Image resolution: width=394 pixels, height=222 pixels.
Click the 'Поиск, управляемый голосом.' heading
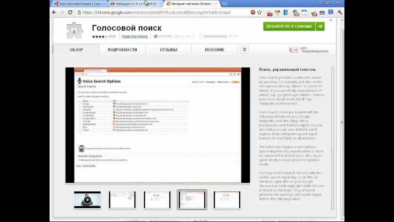click(x=287, y=69)
